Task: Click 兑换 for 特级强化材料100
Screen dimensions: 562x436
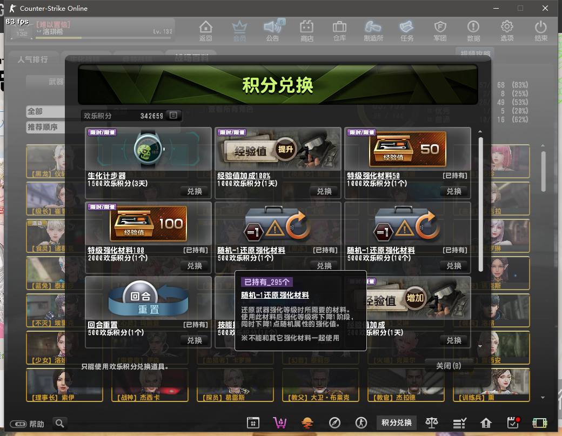Action: coord(195,266)
